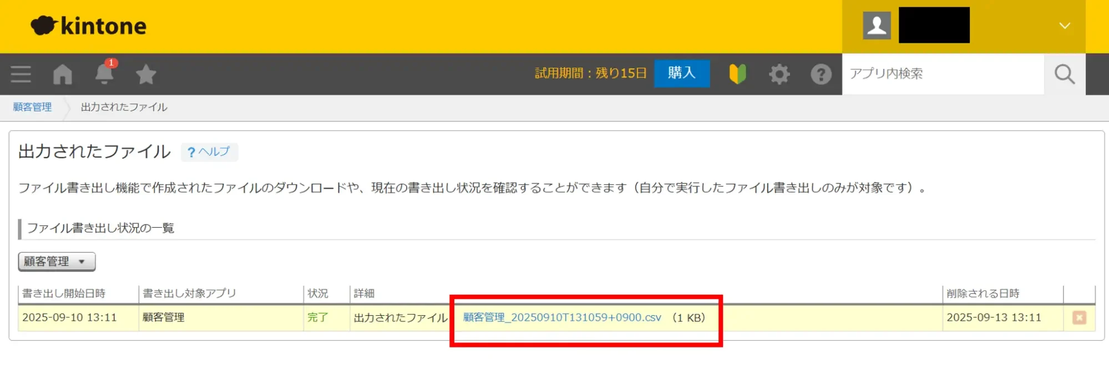Click the user avatar icon
Screen dimensions: 1109x389
[x=877, y=25]
